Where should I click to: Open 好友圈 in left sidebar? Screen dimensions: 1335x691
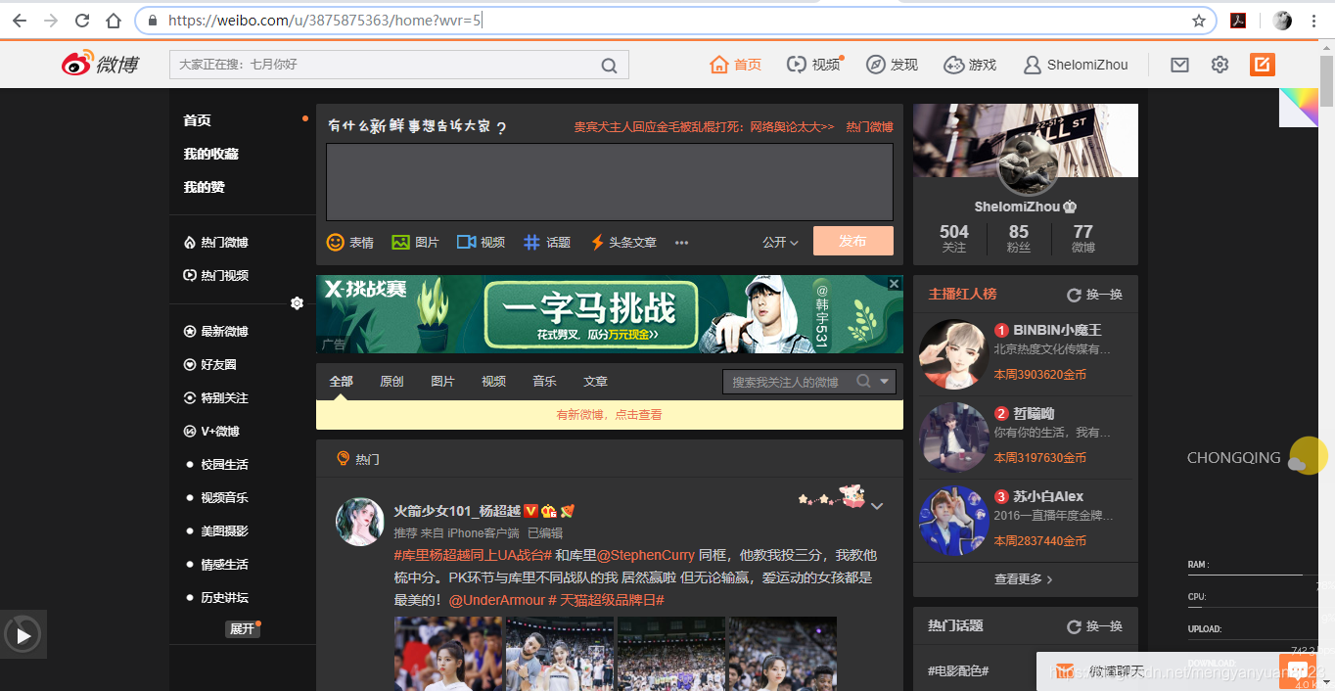tap(209, 365)
